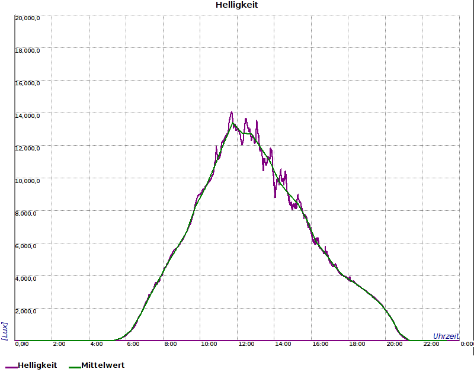Click the purple Helligkeit legend color line
Image resolution: width=474 pixels, height=385 pixels.
(x=11, y=367)
